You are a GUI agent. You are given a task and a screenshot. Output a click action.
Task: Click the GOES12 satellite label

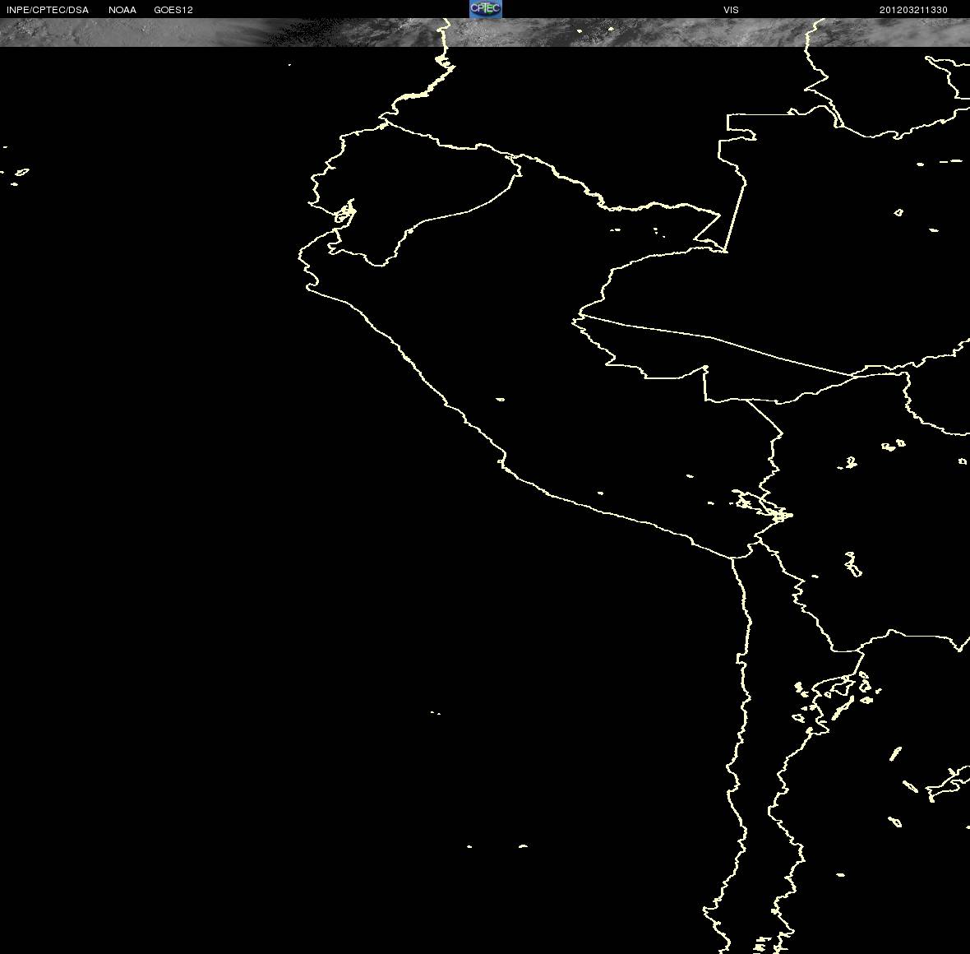click(x=173, y=10)
